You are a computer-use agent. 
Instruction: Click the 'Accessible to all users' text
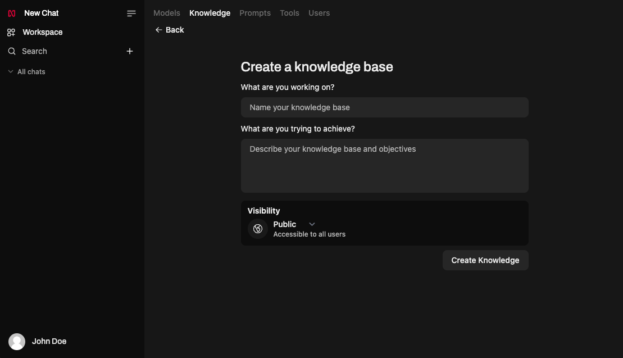309,234
